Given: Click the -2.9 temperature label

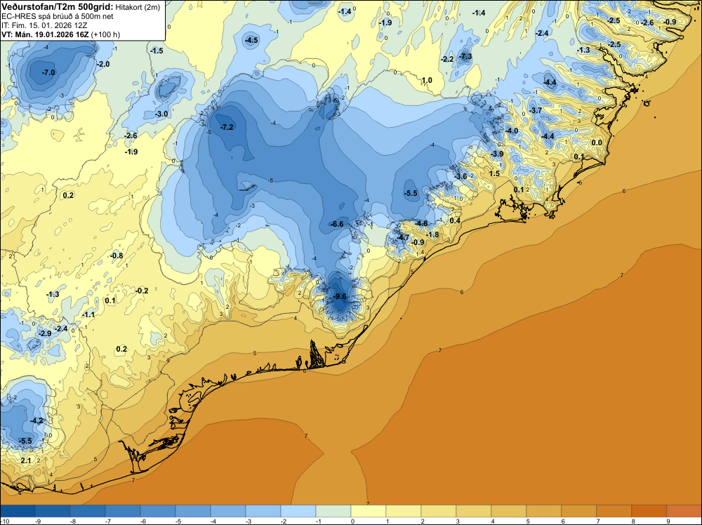Looking at the screenshot, I should 45,333.
